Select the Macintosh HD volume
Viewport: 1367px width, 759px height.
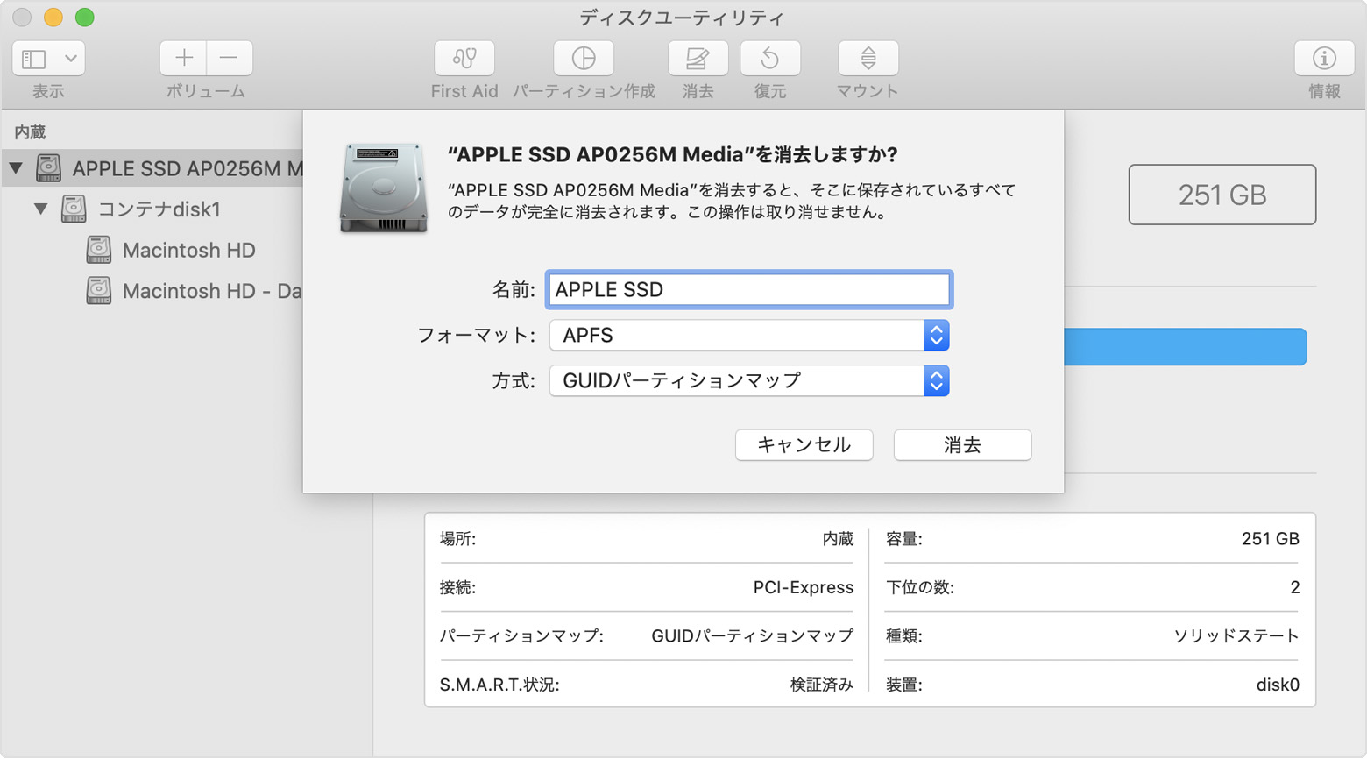[x=188, y=251]
